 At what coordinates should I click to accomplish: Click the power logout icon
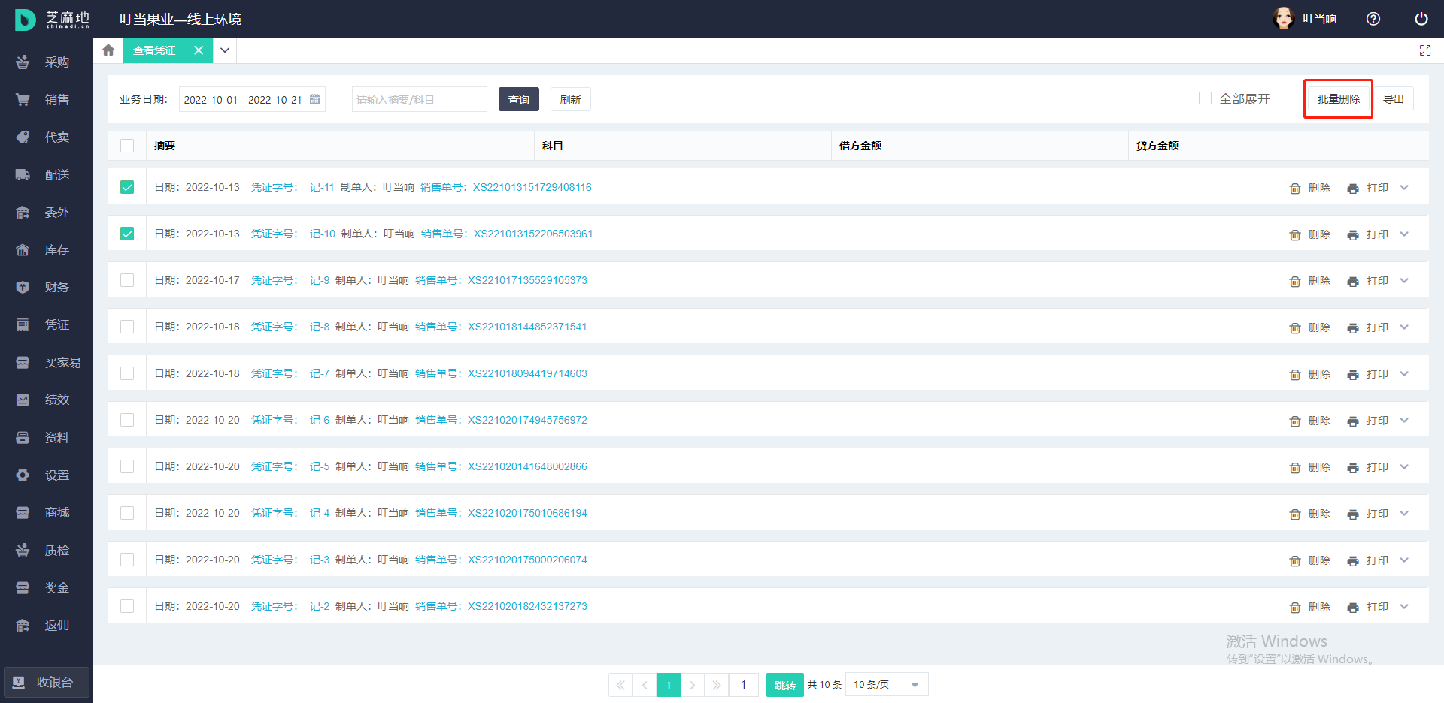(x=1421, y=19)
